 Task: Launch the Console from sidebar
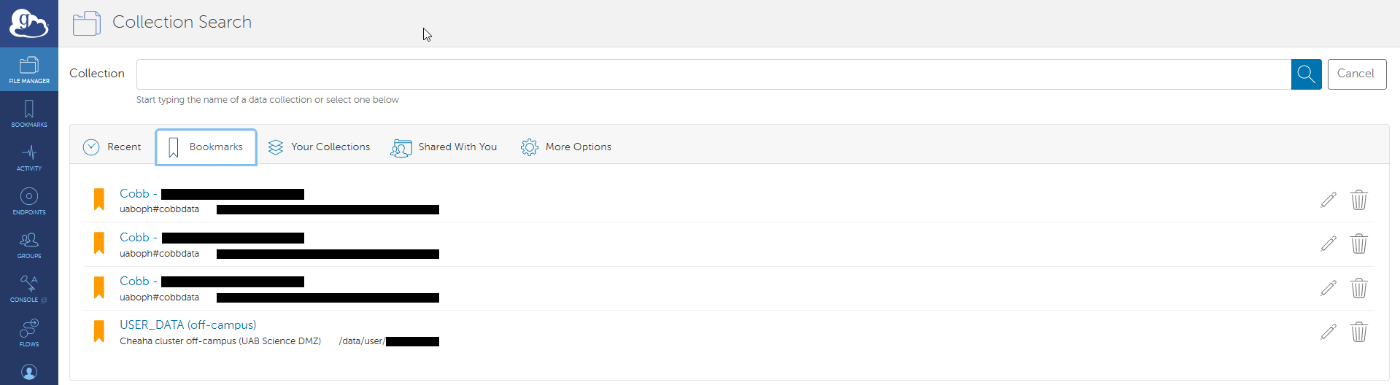coord(29,289)
